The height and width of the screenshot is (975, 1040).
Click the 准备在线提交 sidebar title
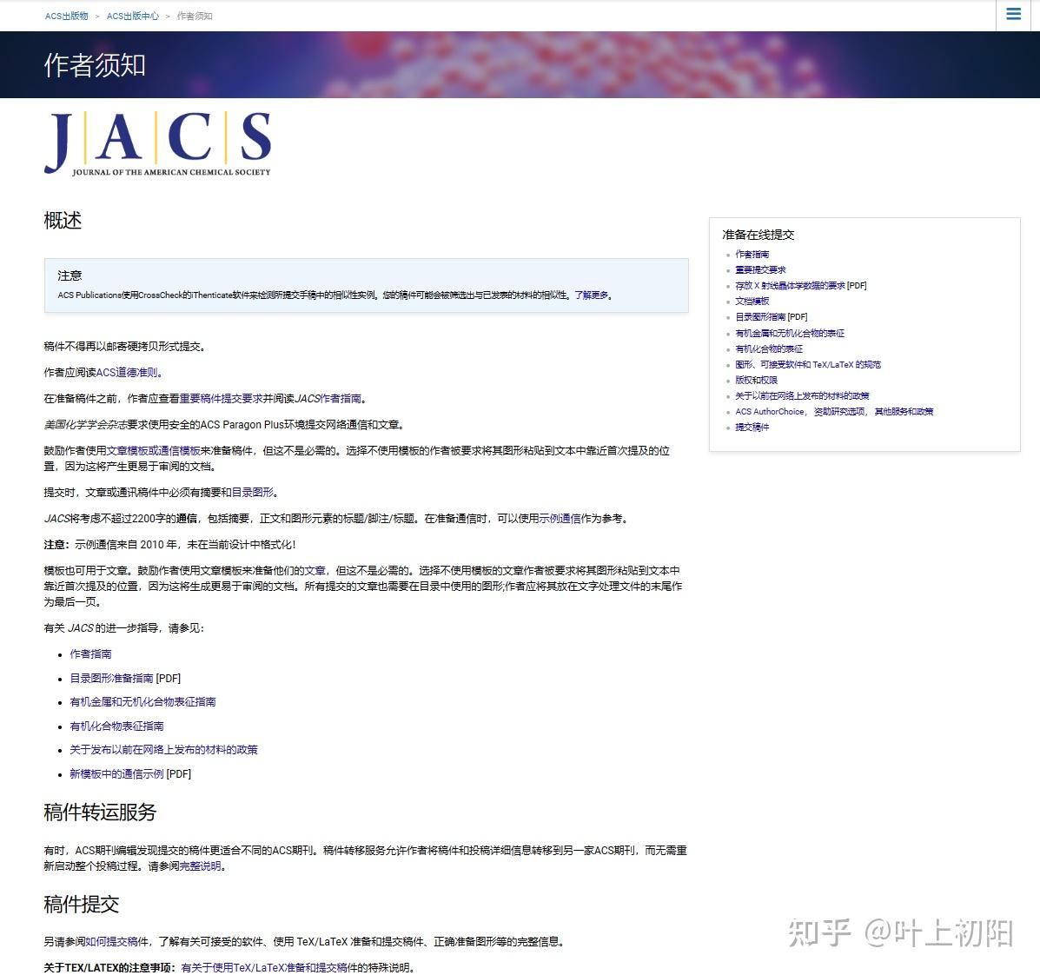tap(758, 235)
